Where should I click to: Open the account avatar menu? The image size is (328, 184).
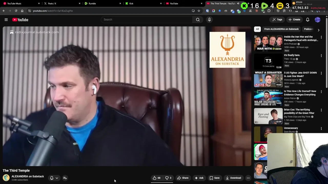(317, 19)
